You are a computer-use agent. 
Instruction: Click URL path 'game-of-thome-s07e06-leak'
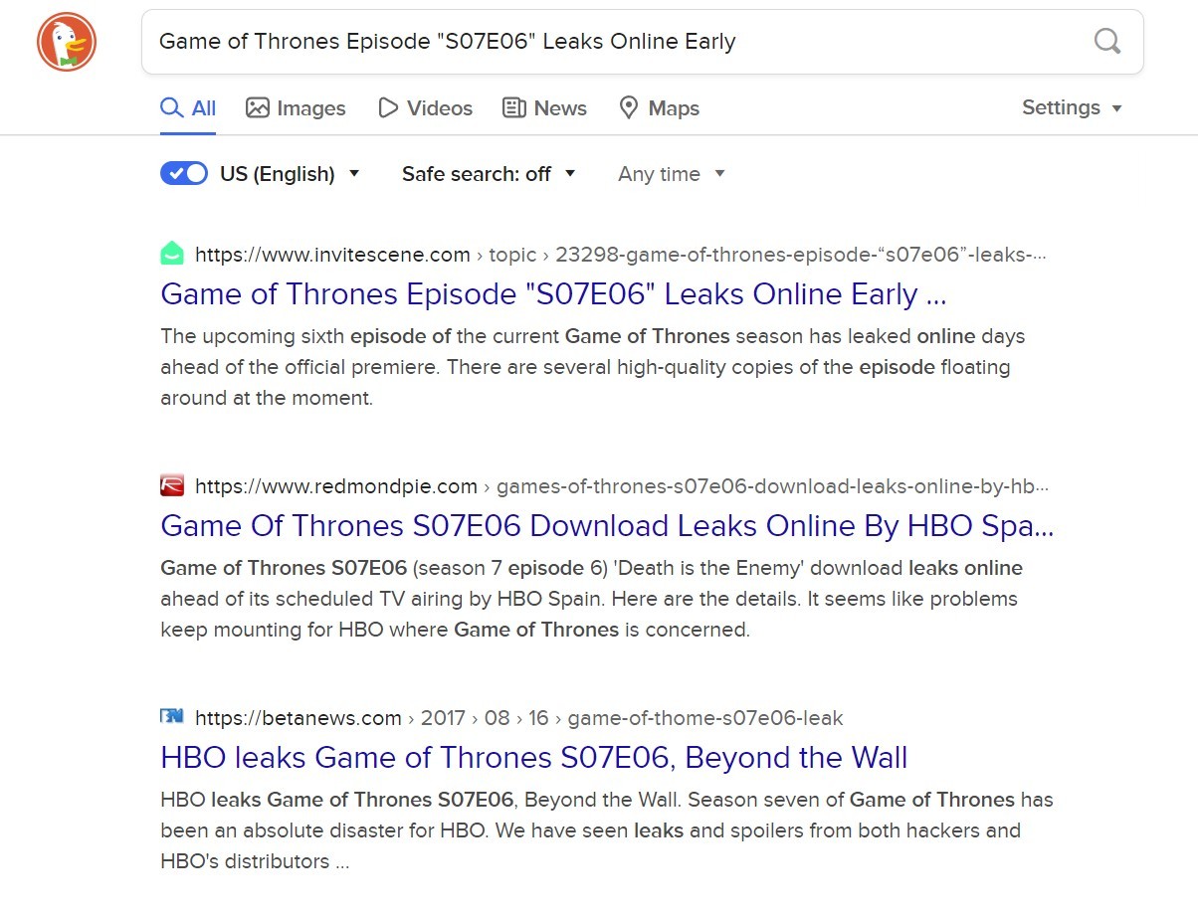pyautogui.click(x=705, y=717)
